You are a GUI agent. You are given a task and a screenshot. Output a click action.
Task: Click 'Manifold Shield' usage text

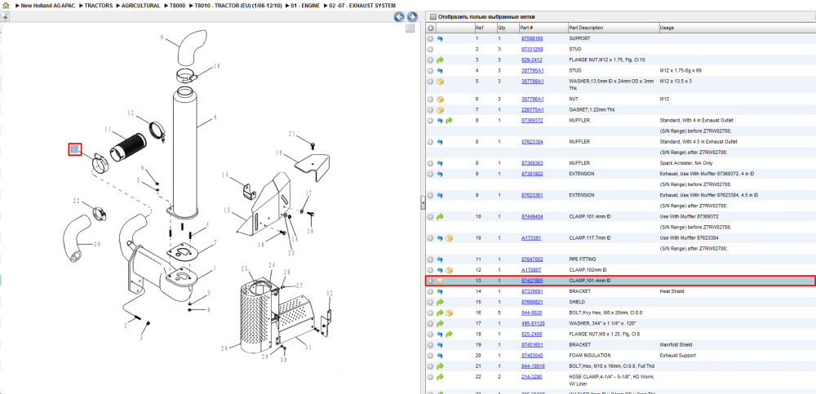(x=675, y=344)
